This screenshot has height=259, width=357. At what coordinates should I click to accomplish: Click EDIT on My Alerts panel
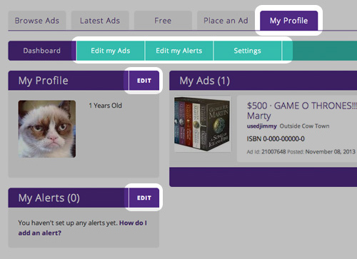pyautogui.click(x=144, y=198)
